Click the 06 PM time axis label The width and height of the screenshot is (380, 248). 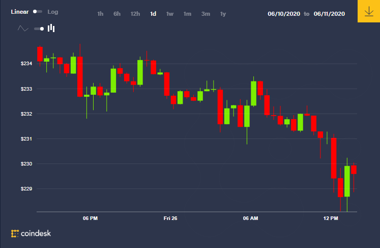point(90,218)
